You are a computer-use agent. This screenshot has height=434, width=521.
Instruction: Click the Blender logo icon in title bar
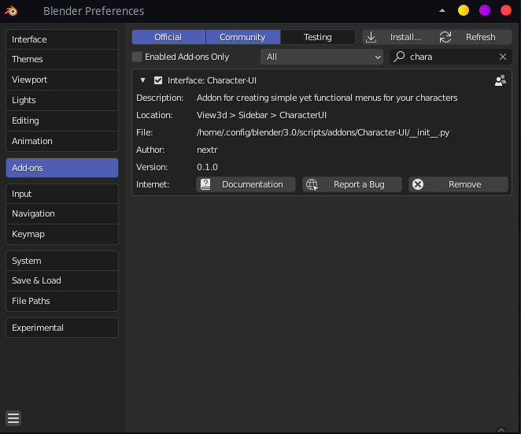pyautogui.click(x=11, y=11)
